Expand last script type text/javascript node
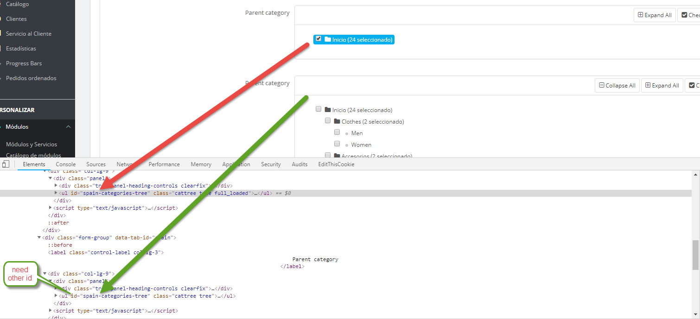 point(51,310)
